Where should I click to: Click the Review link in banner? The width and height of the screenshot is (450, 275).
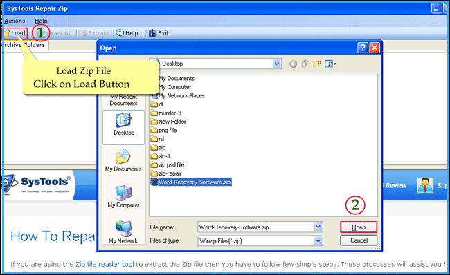click(x=396, y=186)
